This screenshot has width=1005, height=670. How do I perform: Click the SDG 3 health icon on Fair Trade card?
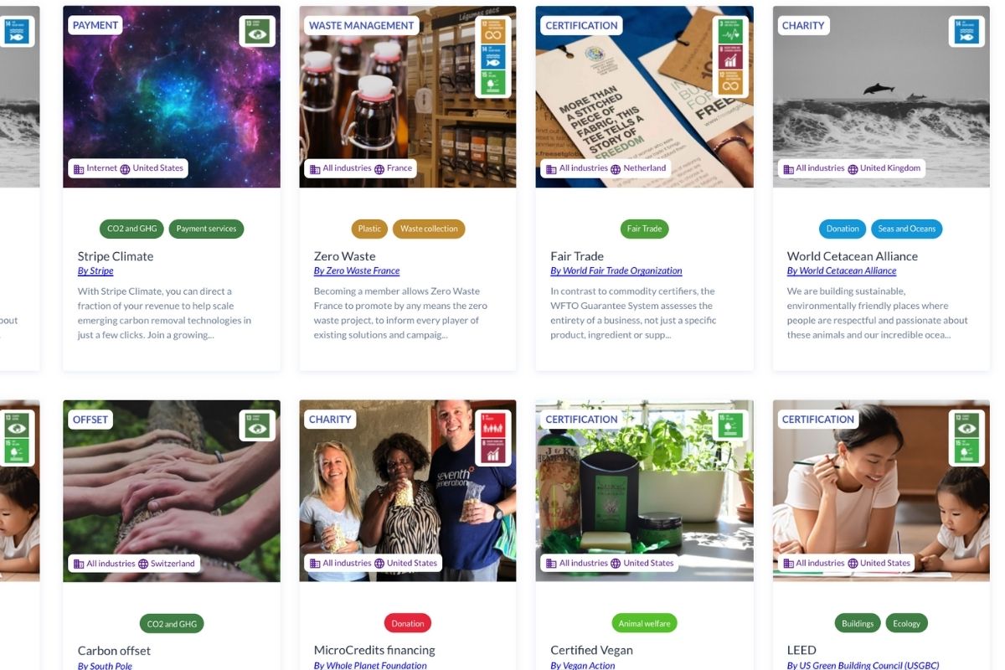click(x=729, y=32)
